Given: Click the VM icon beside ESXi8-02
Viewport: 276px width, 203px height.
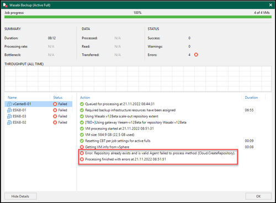Looking at the screenshot, I should (x=9, y=122).
